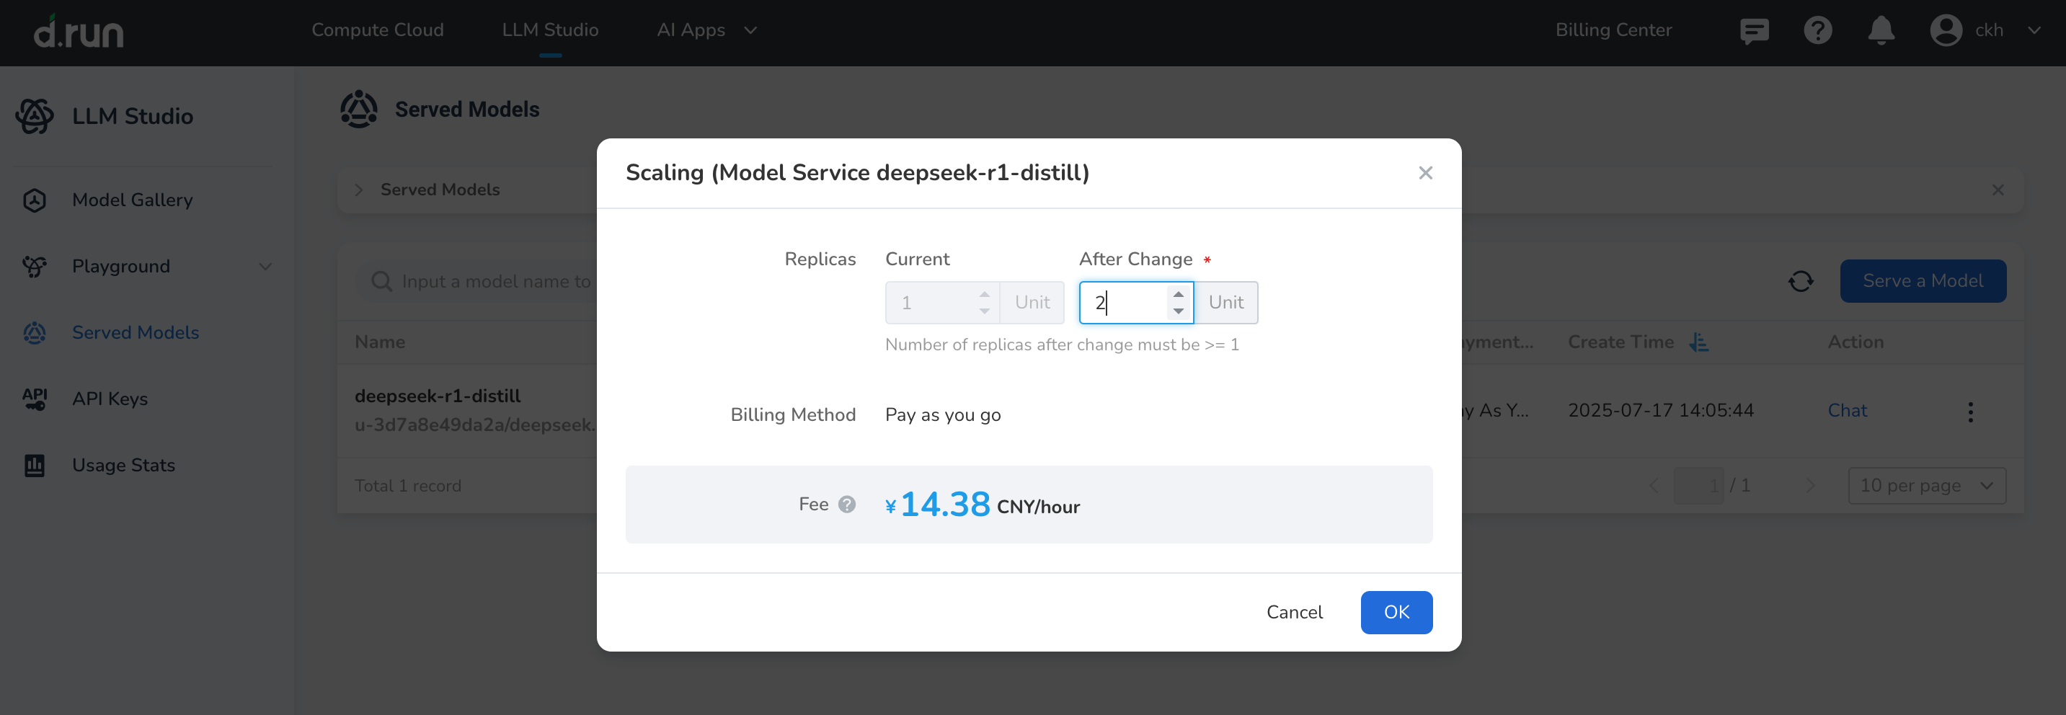
Task: Close the Scaling dialog with X
Action: tap(1425, 173)
